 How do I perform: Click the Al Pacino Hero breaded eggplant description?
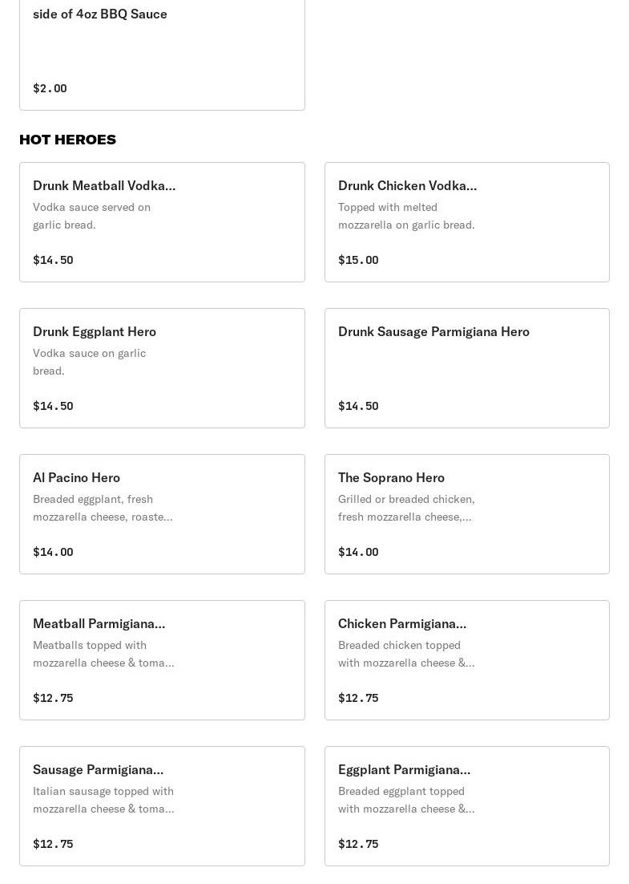coord(102,508)
